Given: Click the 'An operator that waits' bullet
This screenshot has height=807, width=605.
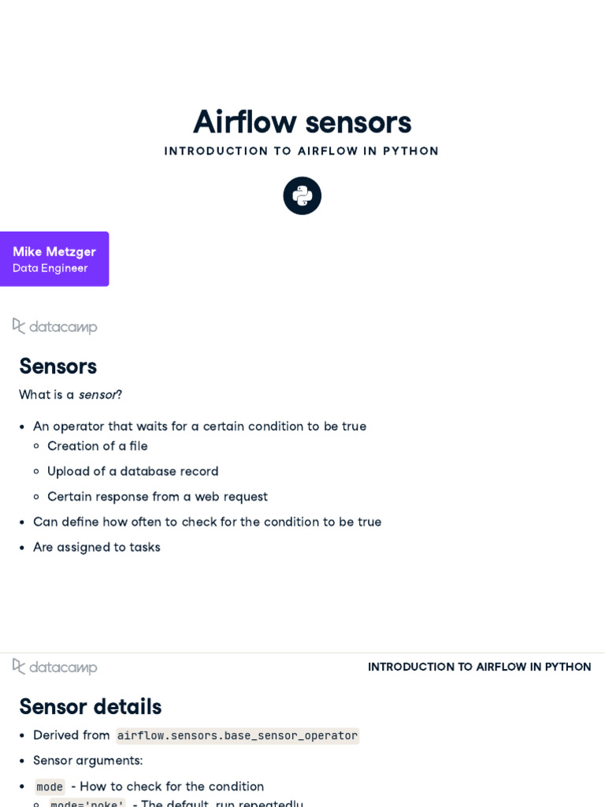Looking at the screenshot, I should coord(199,426).
